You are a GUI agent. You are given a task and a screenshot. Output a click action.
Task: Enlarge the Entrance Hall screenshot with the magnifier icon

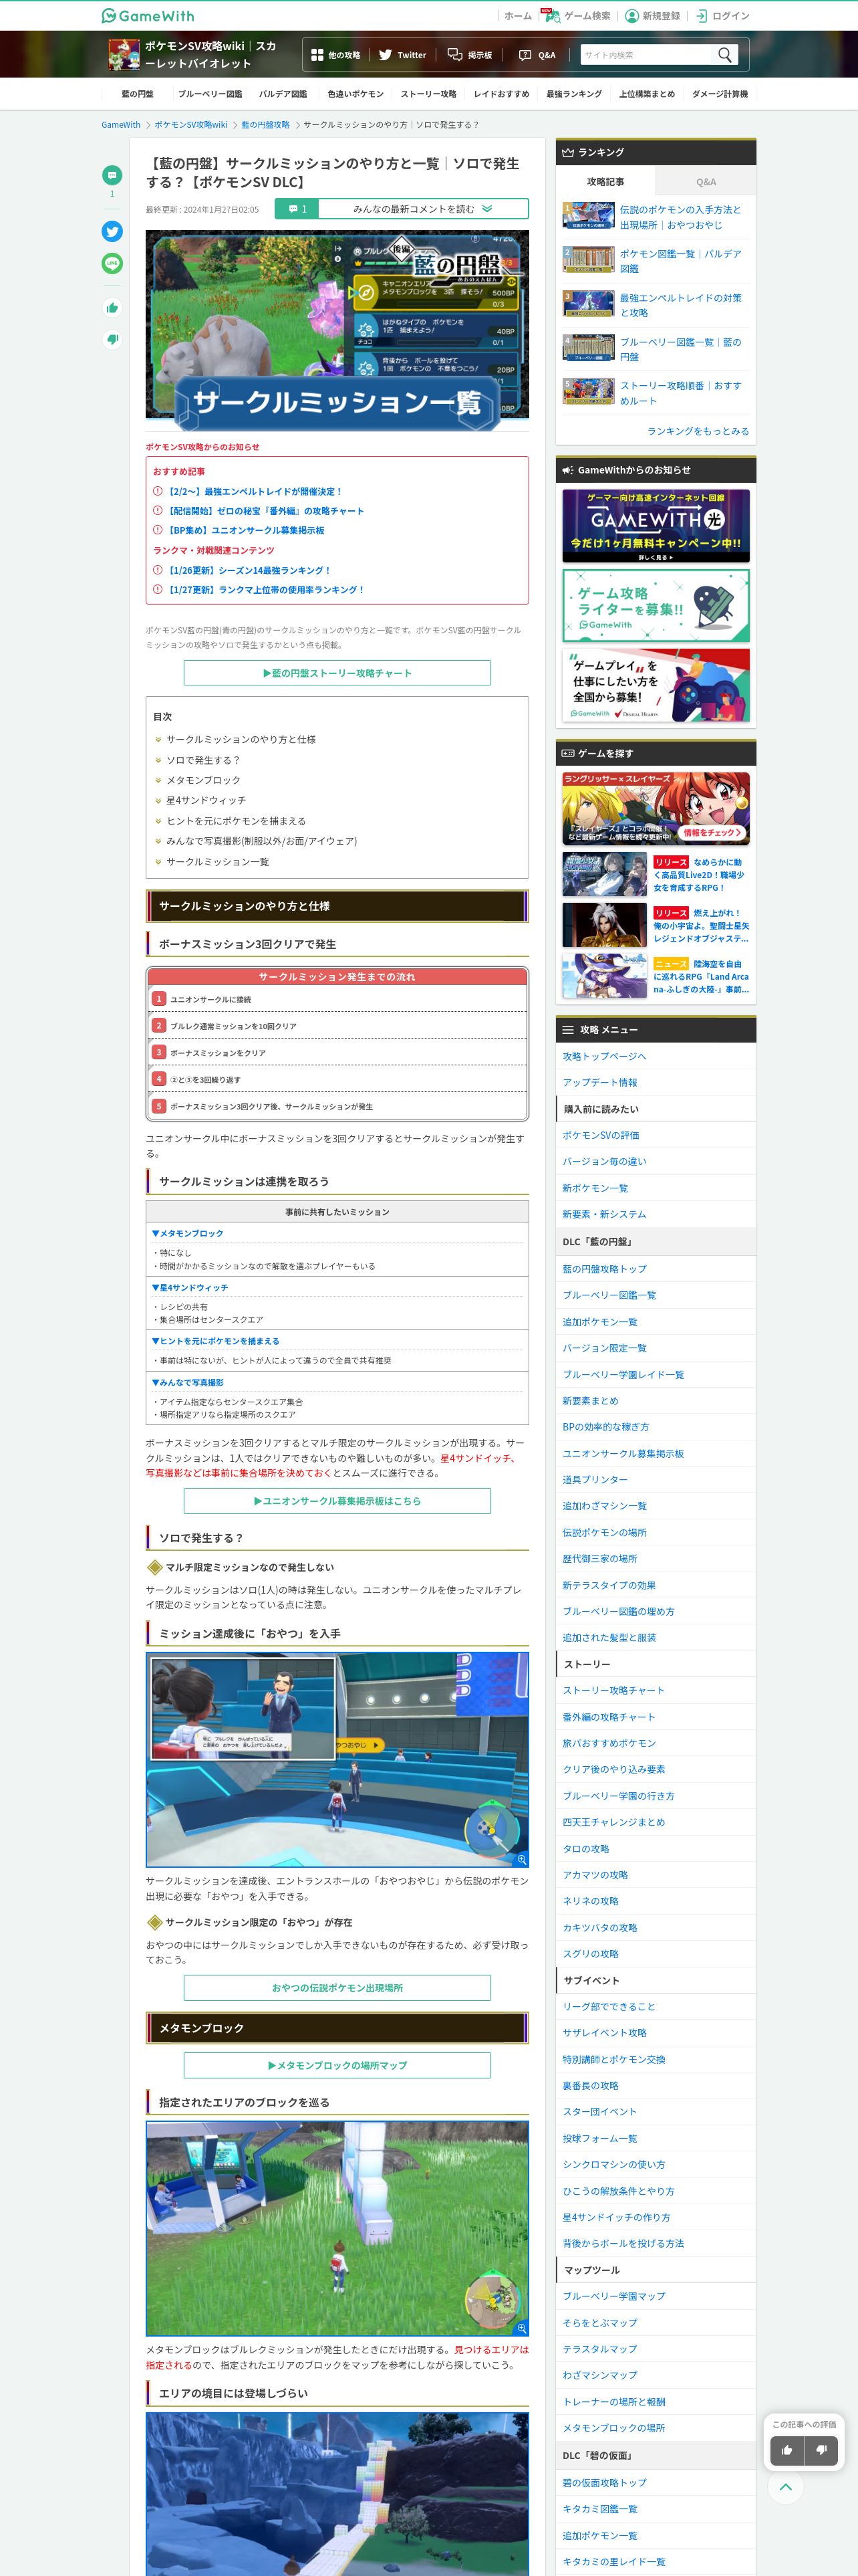tap(521, 1859)
